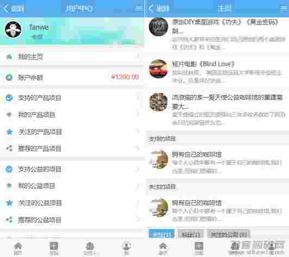
Task: Tap the back arrow on 用户中心 screen
Action: point(7,9)
